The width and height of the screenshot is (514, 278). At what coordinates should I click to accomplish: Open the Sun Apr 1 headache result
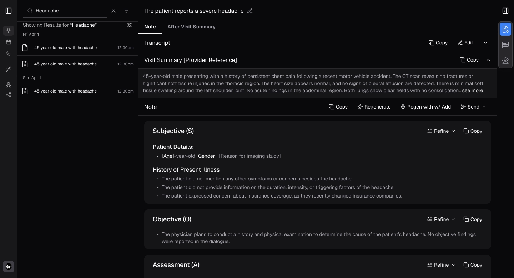[x=78, y=91]
